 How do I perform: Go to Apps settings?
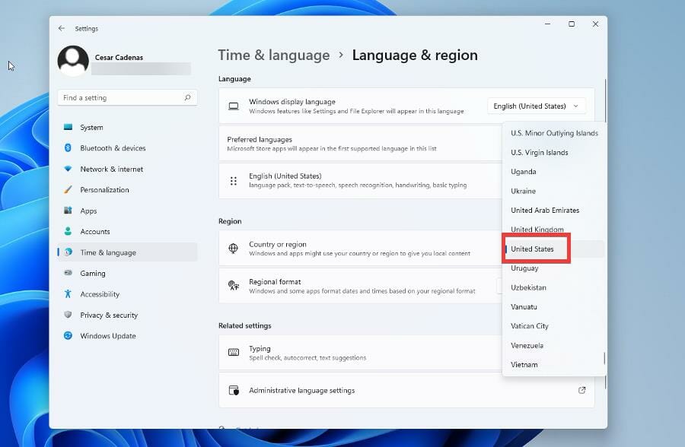point(127,211)
